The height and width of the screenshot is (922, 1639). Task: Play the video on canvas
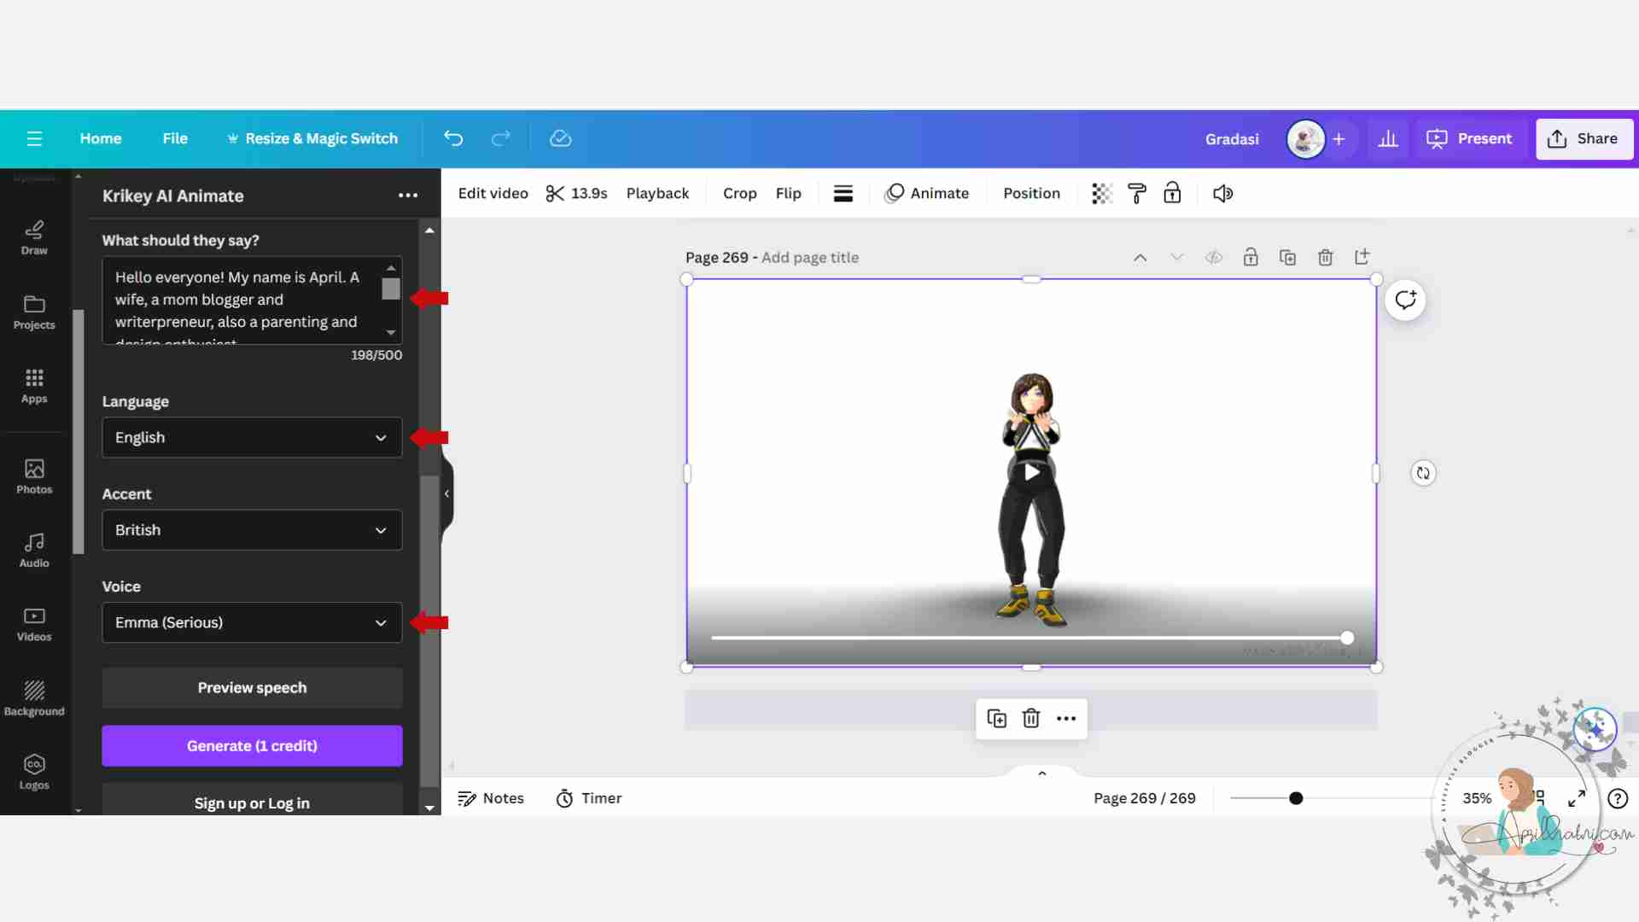[x=1031, y=472]
